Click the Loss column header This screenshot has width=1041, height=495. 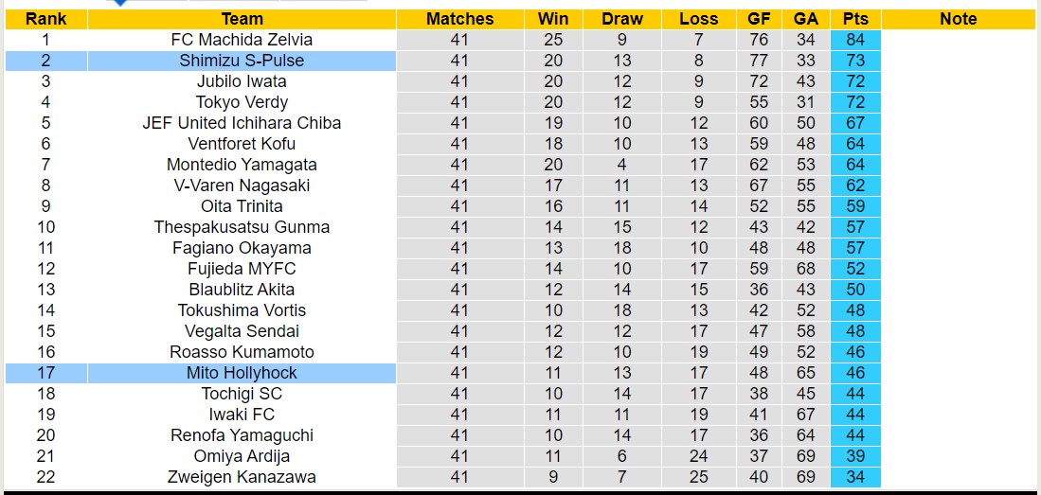pos(698,19)
